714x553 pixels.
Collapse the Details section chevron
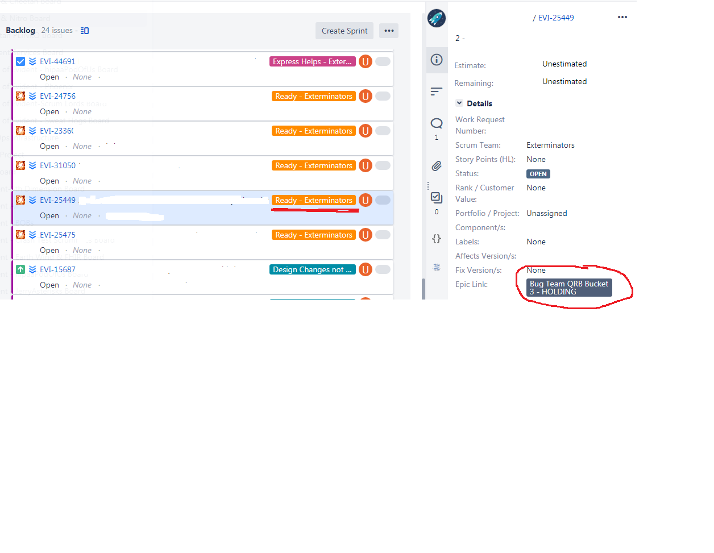click(459, 103)
